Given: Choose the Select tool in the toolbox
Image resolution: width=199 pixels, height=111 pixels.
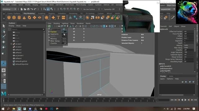Looking at the screenshot, I should [x=3, y=26].
